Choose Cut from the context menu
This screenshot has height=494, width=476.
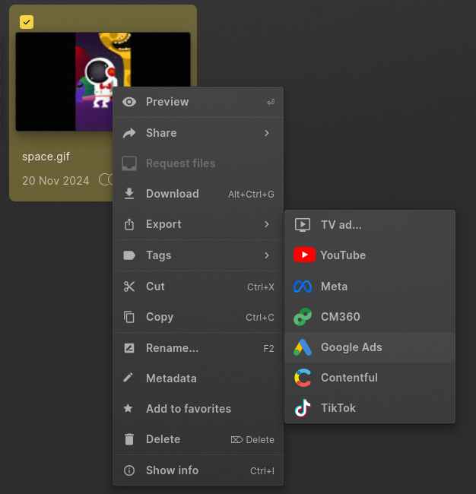pos(198,287)
